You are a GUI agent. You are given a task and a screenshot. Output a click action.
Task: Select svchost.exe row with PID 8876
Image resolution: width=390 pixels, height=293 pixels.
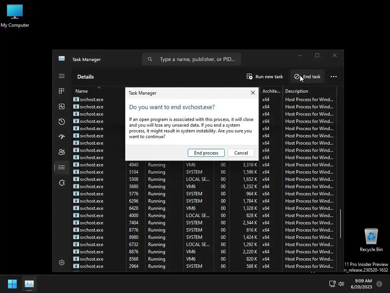[205, 252]
